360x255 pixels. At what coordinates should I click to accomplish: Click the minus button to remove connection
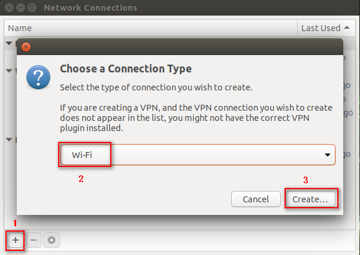(34, 240)
